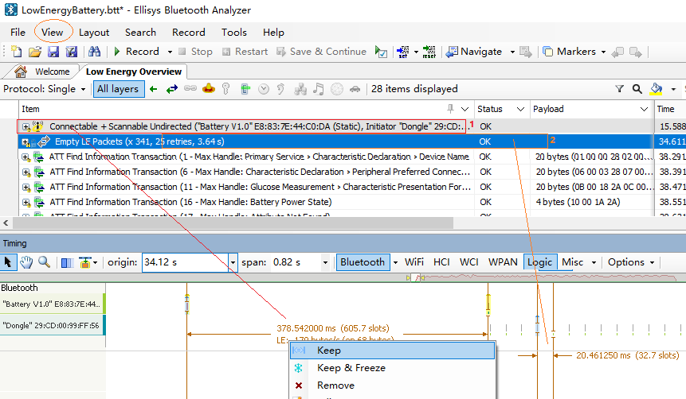
Task: Click the funnel filter icon
Action: pyautogui.click(x=620, y=89)
